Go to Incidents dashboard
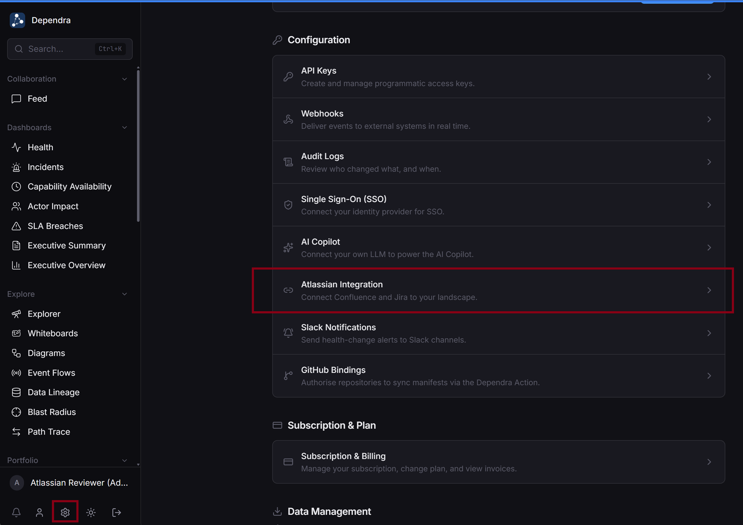Viewport: 743px width, 525px height. (x=45, y=167)
